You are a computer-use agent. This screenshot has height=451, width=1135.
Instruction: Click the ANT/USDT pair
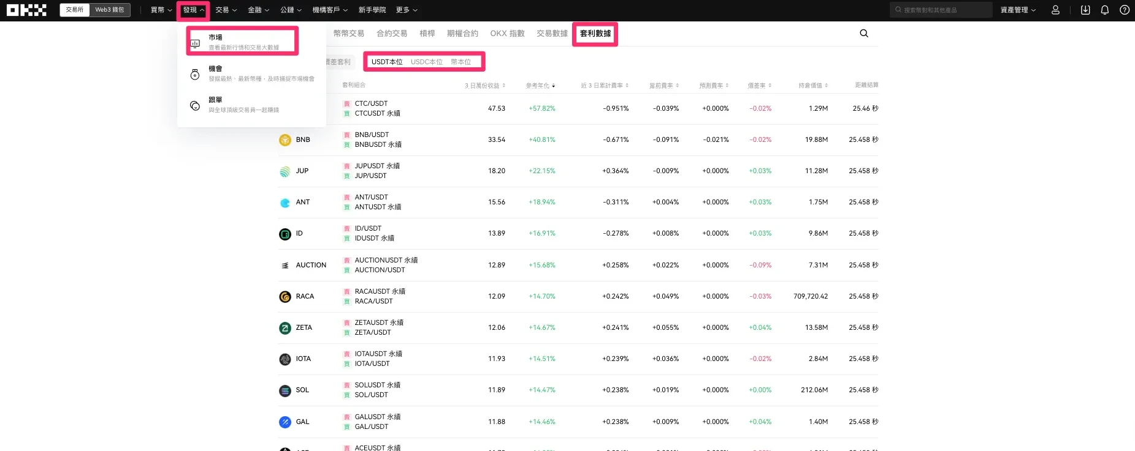click(371, 197)
